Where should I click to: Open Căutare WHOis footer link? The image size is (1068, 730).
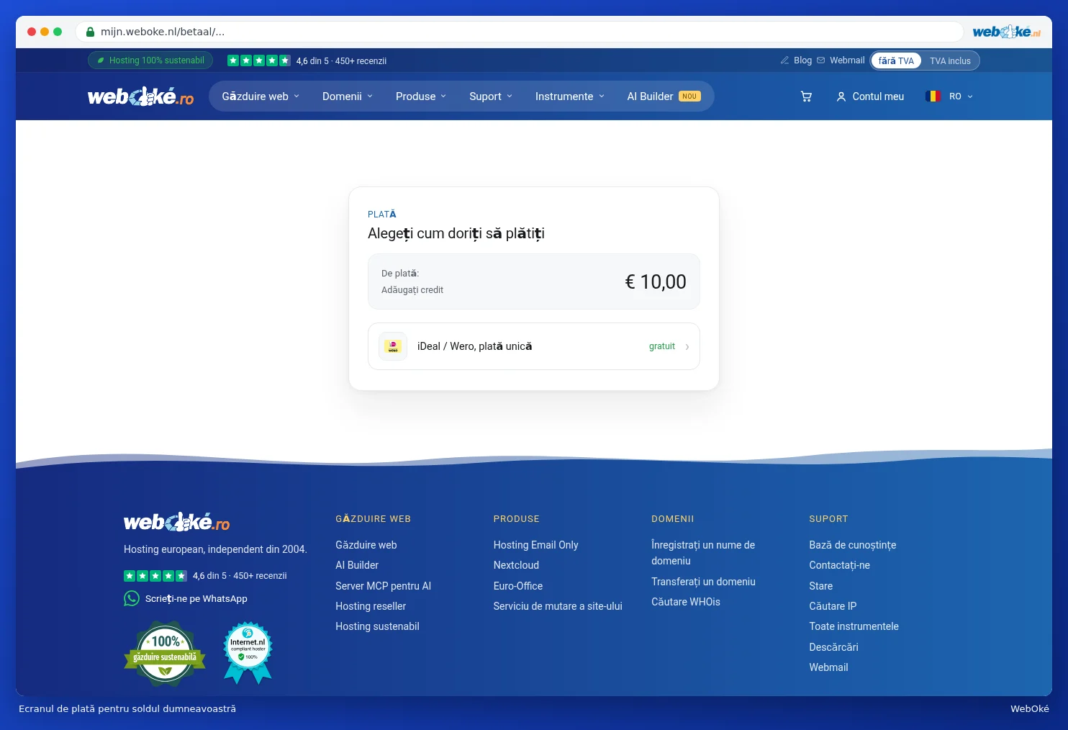point(685,602)
